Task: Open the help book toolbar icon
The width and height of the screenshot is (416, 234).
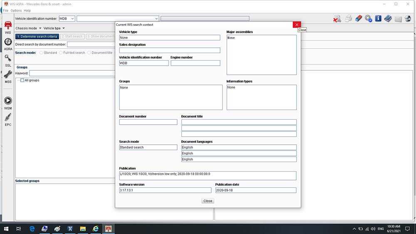Action: 388,19
